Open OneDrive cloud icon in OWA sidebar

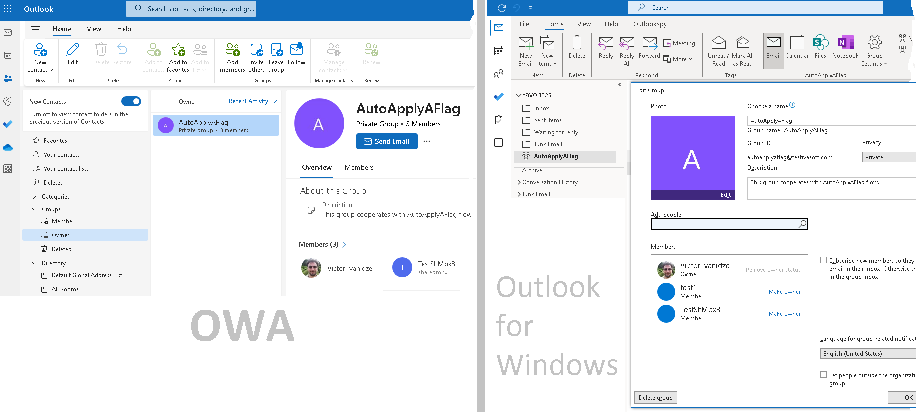(x=8, y=147)
